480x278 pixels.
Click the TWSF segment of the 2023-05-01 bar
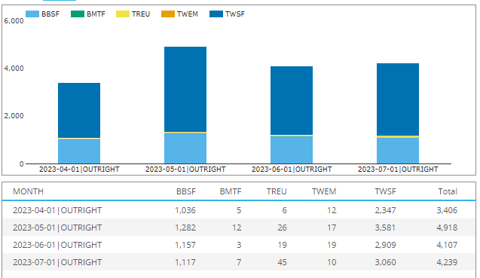point(185,90)
